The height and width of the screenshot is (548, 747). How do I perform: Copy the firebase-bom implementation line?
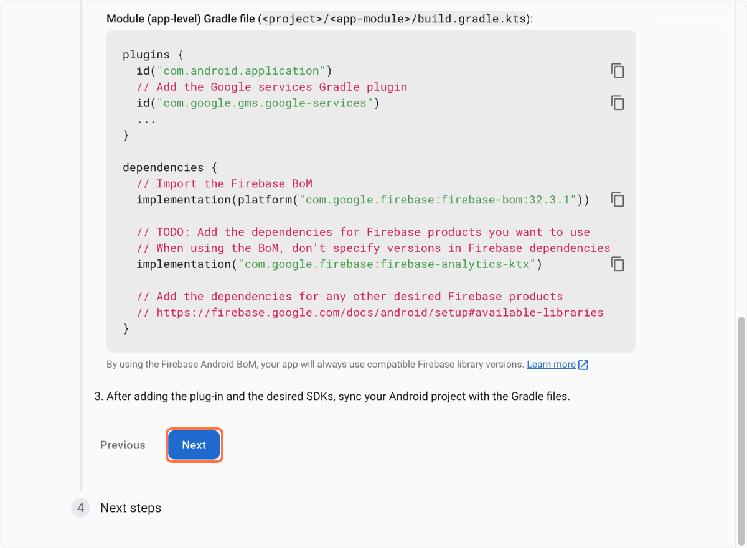[617, 200]
